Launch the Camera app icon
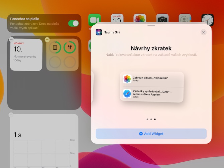Screen dimensions: 224x168 click(162, 18)
